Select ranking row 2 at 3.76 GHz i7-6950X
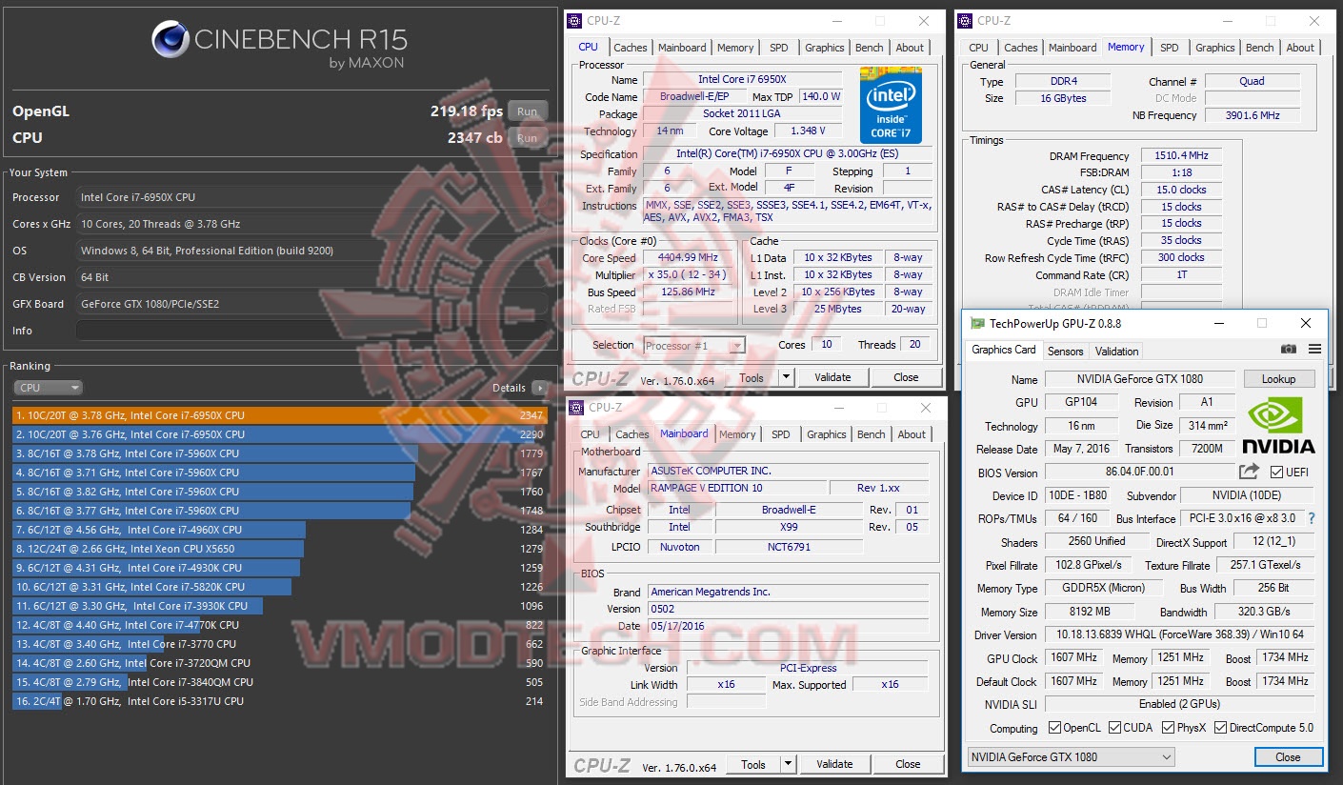Viewport: 1343px width, 785px height. coord(280,434)
